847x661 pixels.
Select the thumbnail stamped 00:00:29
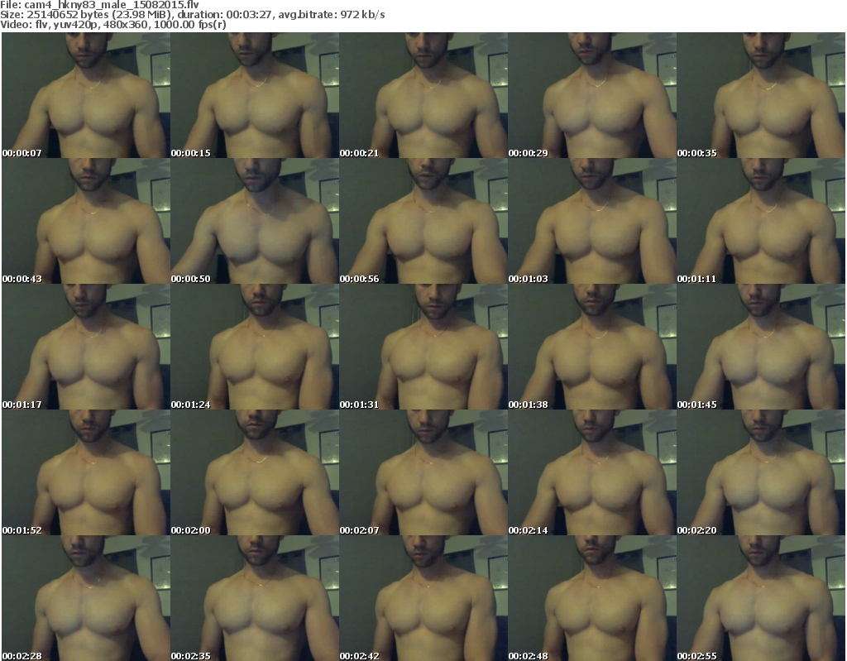[592, 95]
